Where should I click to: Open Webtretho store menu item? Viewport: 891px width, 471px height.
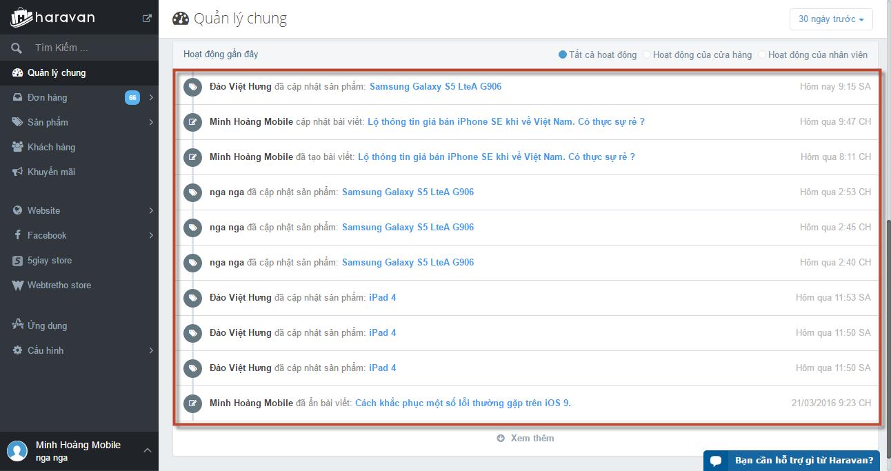point(79,285)
